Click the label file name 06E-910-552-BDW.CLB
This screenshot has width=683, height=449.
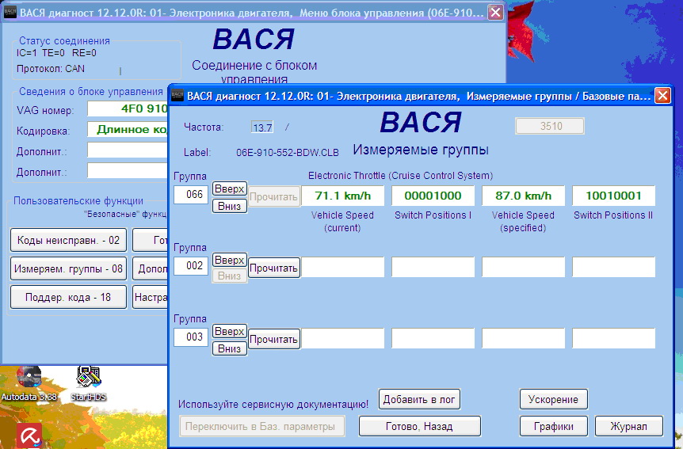coord(288,152)
